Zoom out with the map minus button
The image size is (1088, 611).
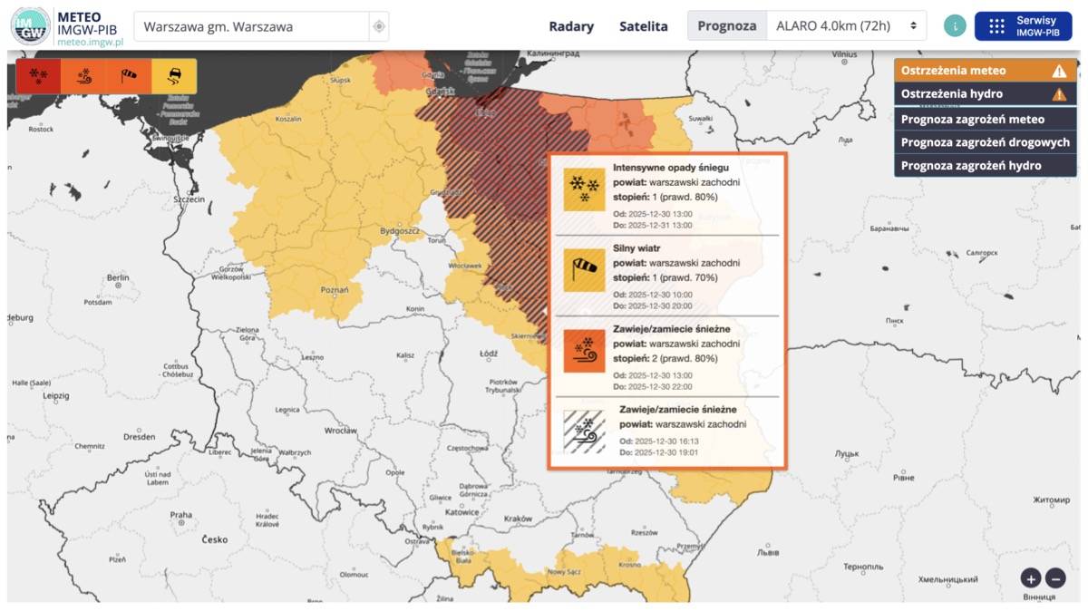click(x=1055, y=578)
